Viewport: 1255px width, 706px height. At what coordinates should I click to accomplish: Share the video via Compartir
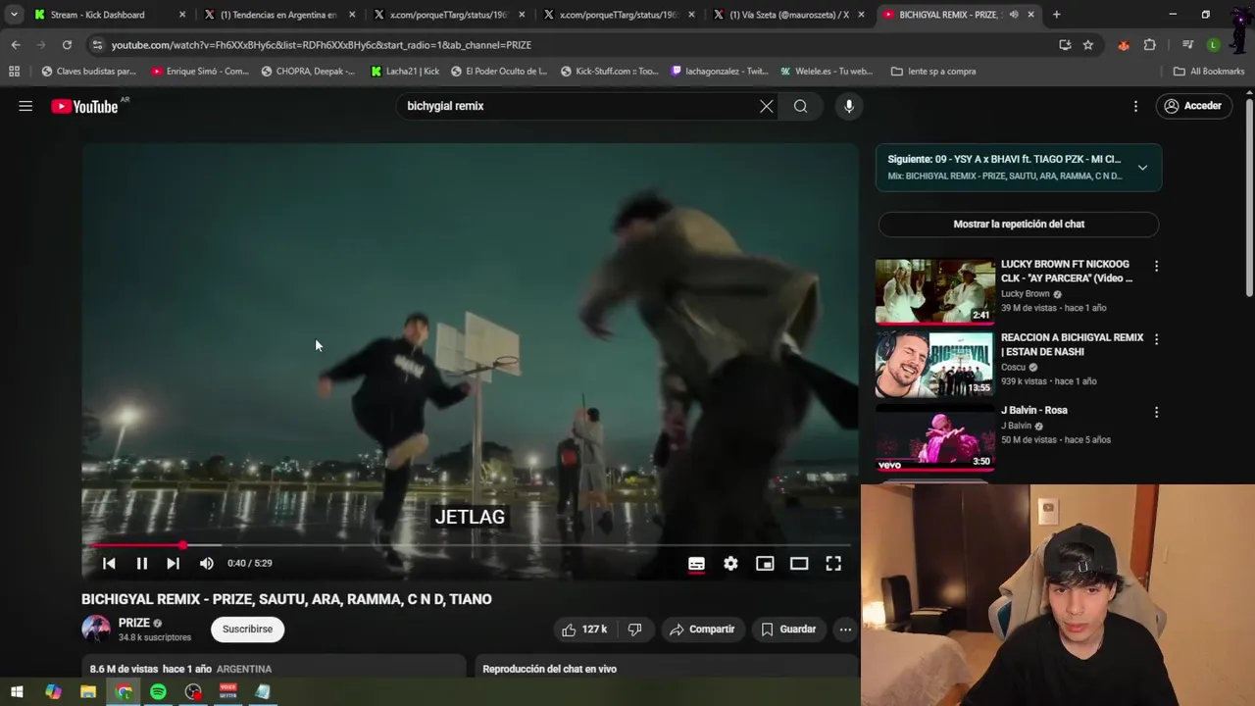702,630
